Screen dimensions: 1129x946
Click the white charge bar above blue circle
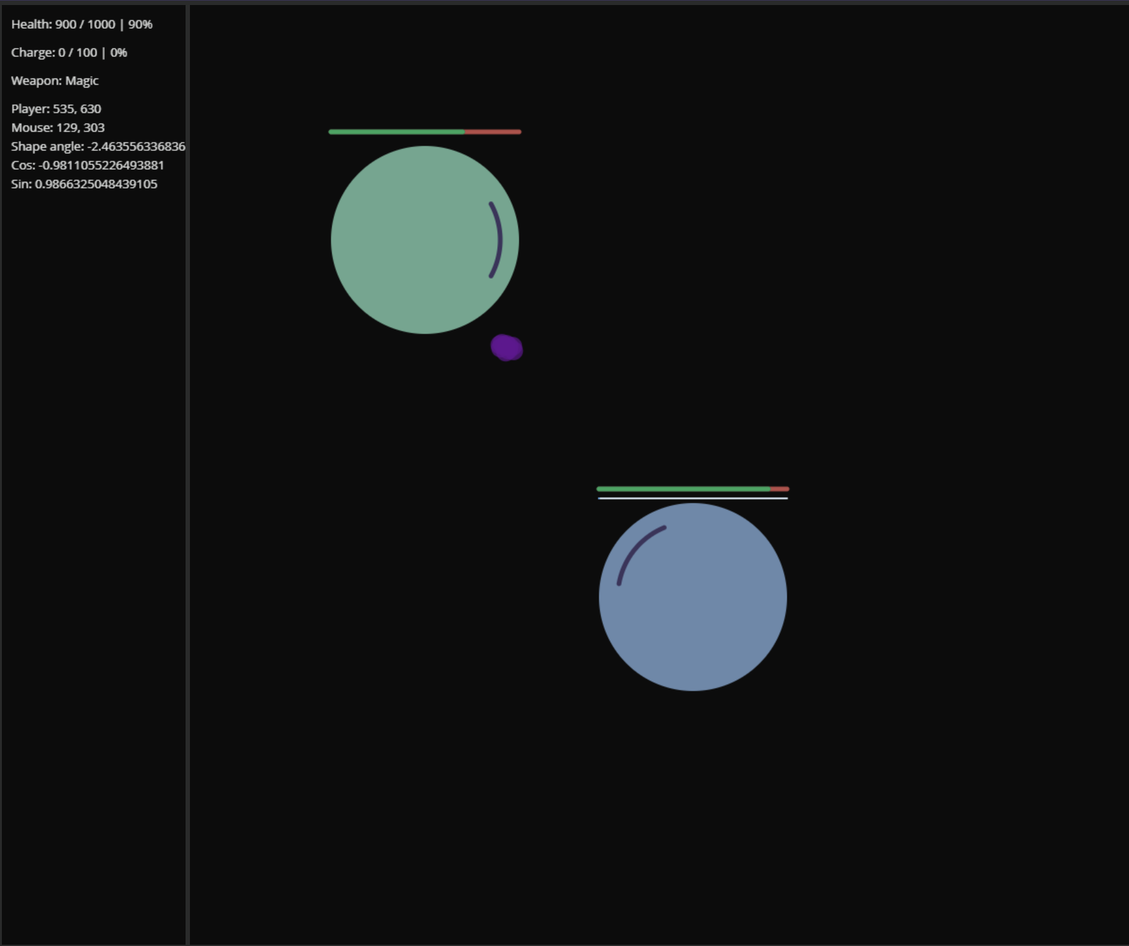tap(693, 498)
